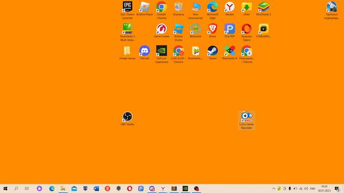Select the MediaGet desktop shortcut
344x193 pixels.
196,31
